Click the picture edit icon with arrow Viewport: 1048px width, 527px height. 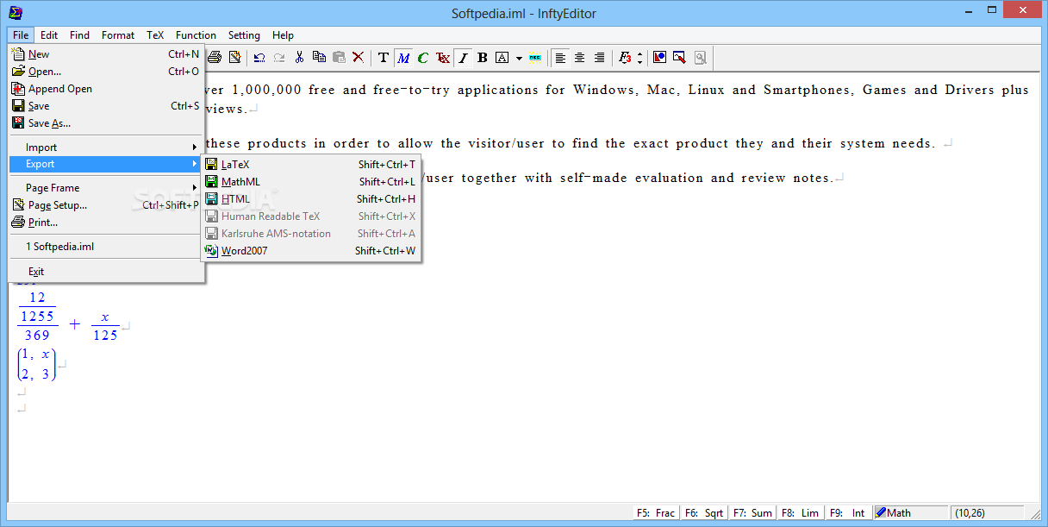pos(679,58)
